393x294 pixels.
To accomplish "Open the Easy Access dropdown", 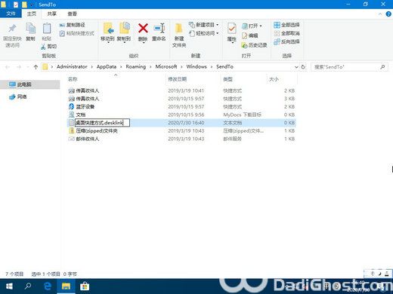I will [203, 33].
